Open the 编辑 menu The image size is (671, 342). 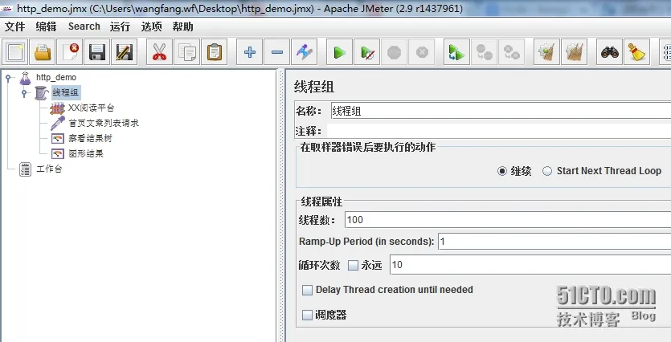tap(46, 26)
